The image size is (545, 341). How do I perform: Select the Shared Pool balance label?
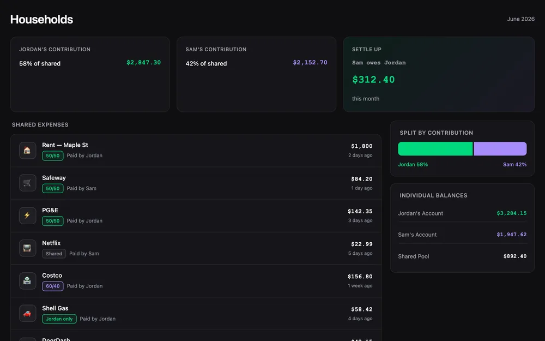[414, 256]
